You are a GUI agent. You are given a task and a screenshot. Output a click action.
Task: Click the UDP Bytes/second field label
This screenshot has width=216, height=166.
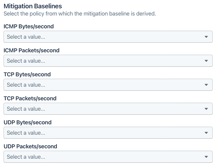pos(27,122)
